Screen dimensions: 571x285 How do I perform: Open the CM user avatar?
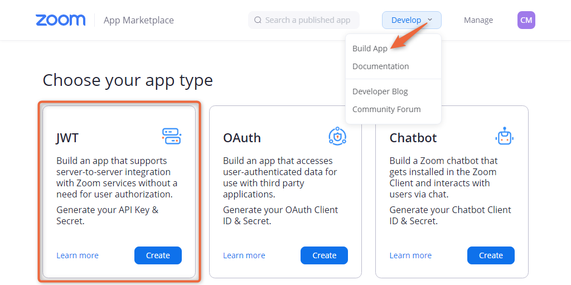coord(526,20)
